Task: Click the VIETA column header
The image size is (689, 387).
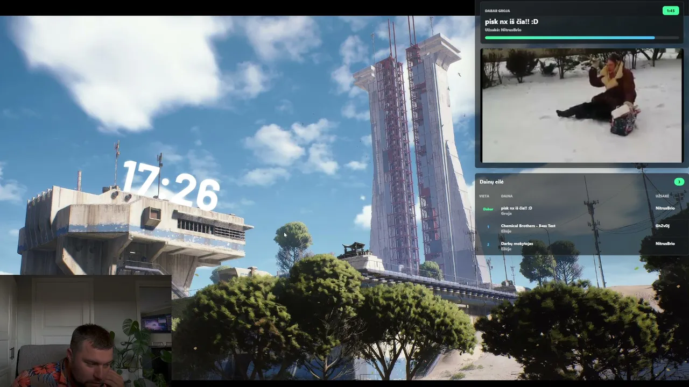Action: pyautogui.click(x=484, y=196)
